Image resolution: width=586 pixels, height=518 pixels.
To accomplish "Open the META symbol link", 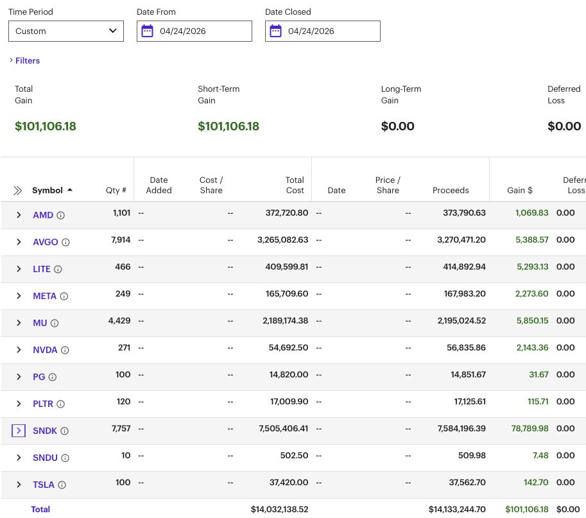I will [44, 296].
